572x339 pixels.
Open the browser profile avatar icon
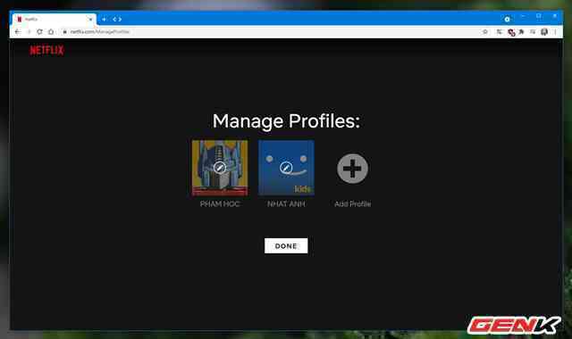(544, 32)
